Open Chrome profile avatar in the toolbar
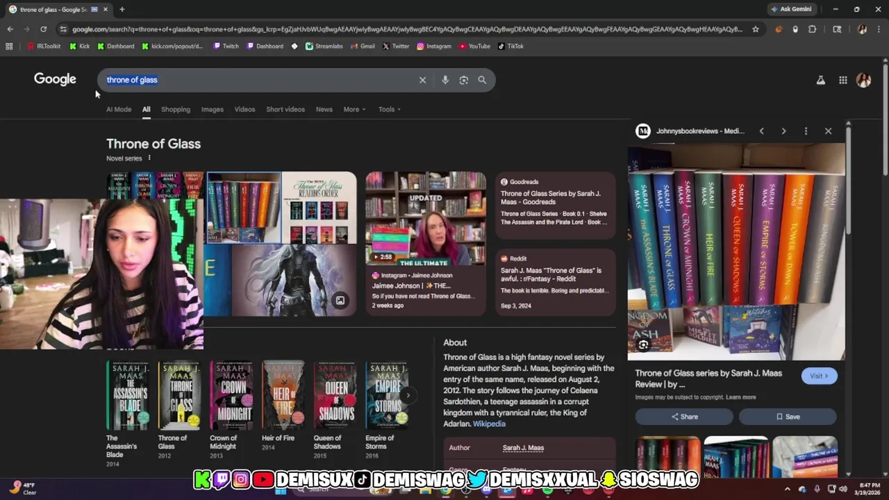Viewport: 889px width, 500px height. (862, 29)
